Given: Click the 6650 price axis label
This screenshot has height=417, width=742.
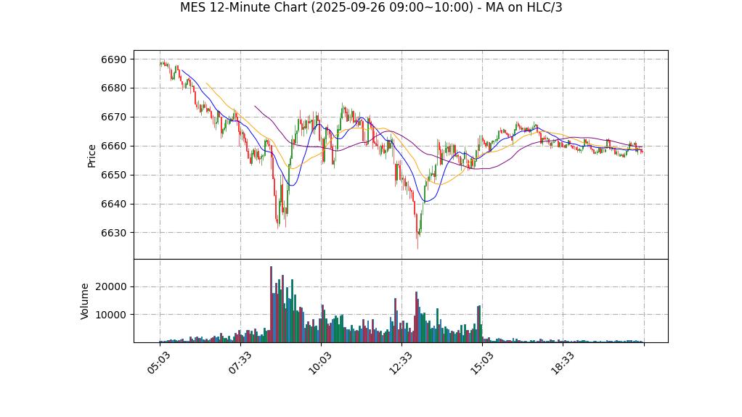Looking at the screenshot, I should click(114, 176).
